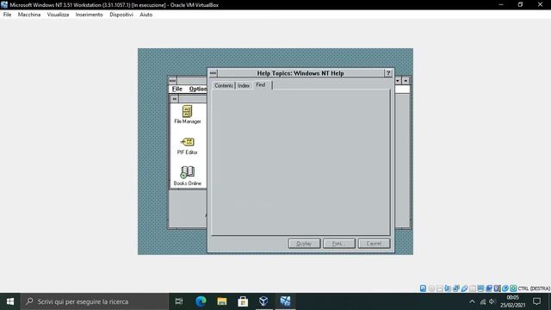
Task: Switch to the Index tab
Action: point(244,85)
